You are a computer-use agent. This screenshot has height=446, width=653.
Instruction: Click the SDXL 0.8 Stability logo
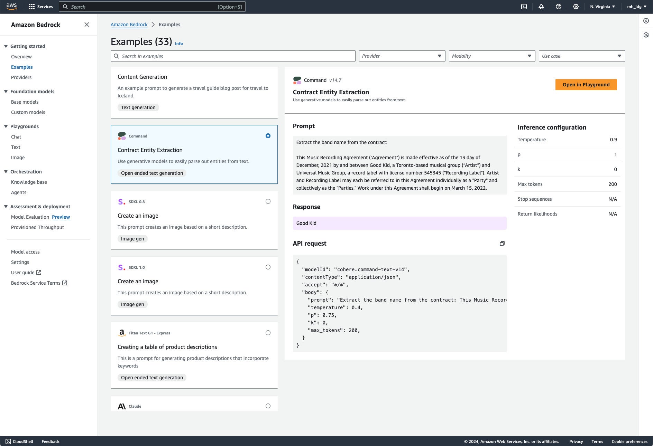click(x=122, y=202)
